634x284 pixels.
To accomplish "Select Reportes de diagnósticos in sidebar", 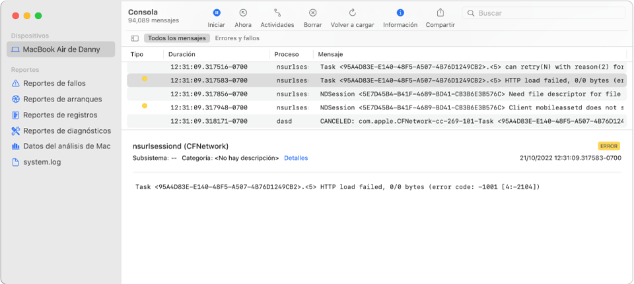I will (61, 131).
